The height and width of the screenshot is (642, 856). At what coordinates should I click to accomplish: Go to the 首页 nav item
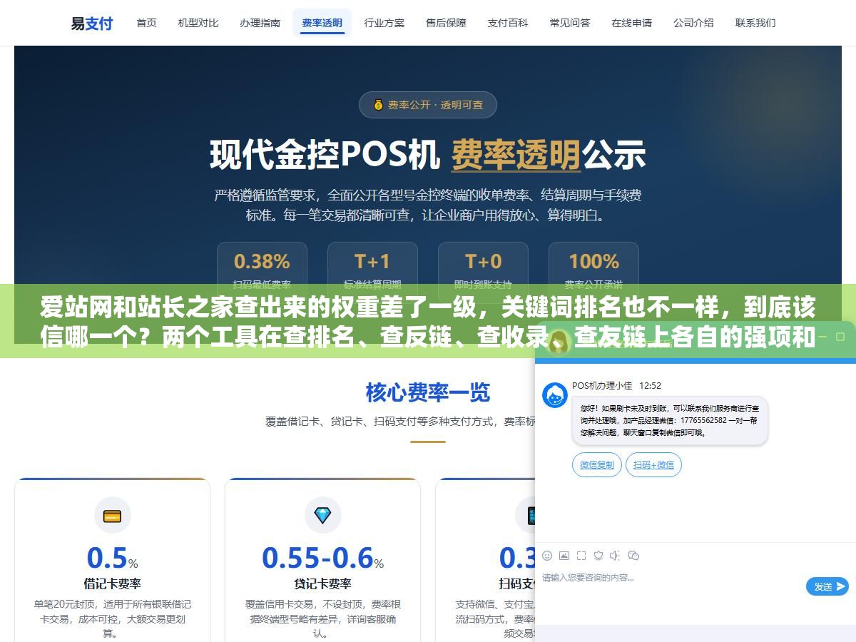[146, 23]
